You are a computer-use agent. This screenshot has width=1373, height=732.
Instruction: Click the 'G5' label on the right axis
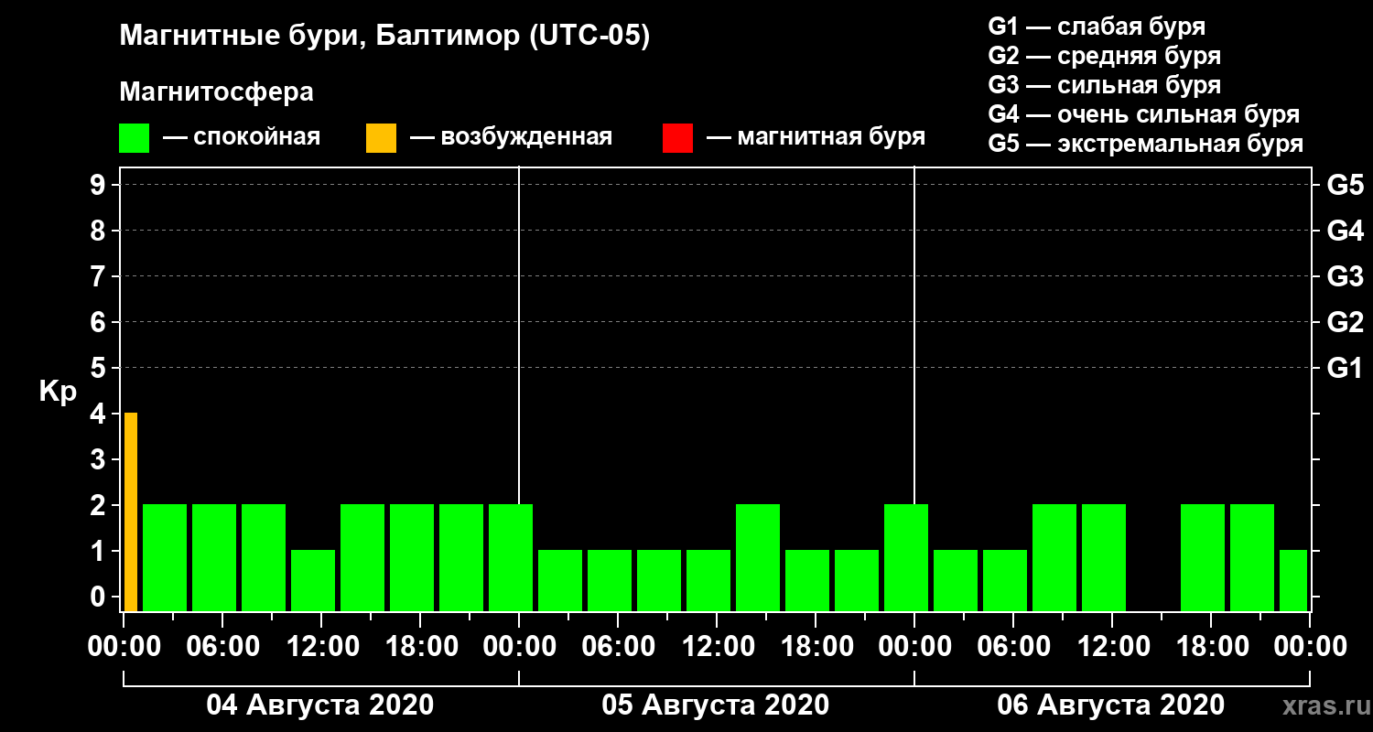[1345, 186]
